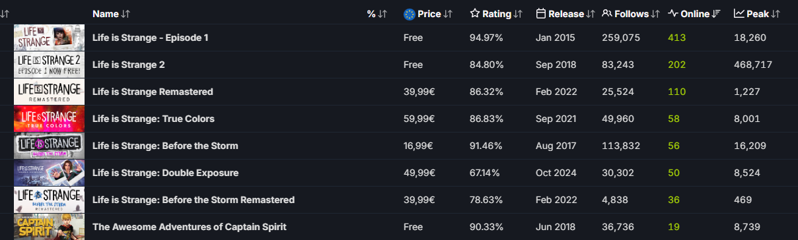The height and width of the screenshot is (240, 798).
Task: Sort table by Name column arrows
Action: point(126,14)
